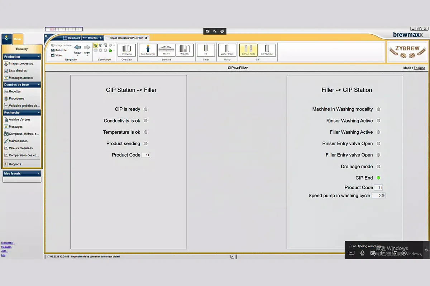
Task: Open Images processus in Production
Action: (x=19, y=64)
